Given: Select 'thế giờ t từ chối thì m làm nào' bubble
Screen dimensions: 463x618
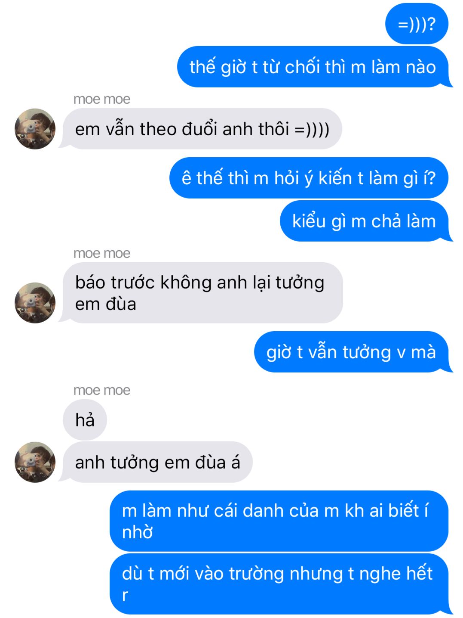Looking at the screenshot, I should 313,67.
